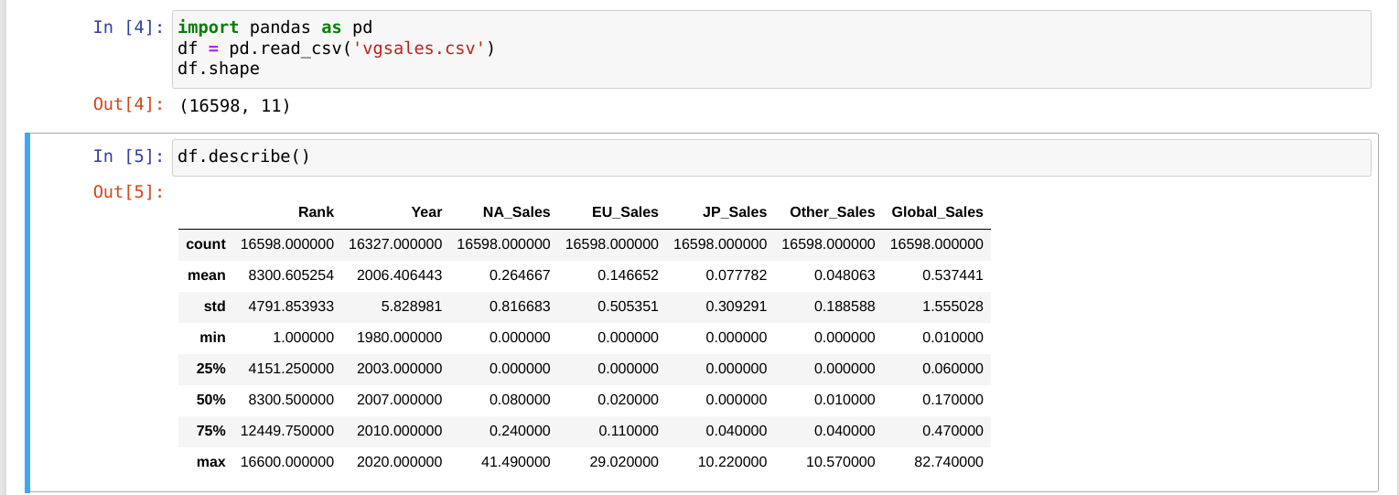The width and height of the screenshot is (1399, 495).
Task: Click the In [4] prompt label
Action: pos(128,27)
